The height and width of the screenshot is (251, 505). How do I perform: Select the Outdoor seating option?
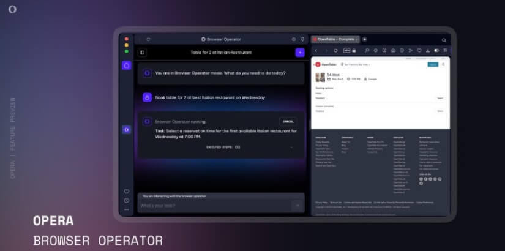(440, 111)
